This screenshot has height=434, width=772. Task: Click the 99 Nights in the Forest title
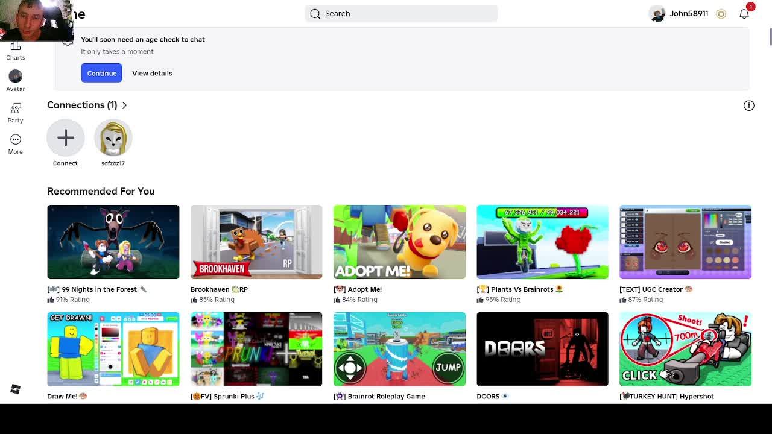point(97,289)
